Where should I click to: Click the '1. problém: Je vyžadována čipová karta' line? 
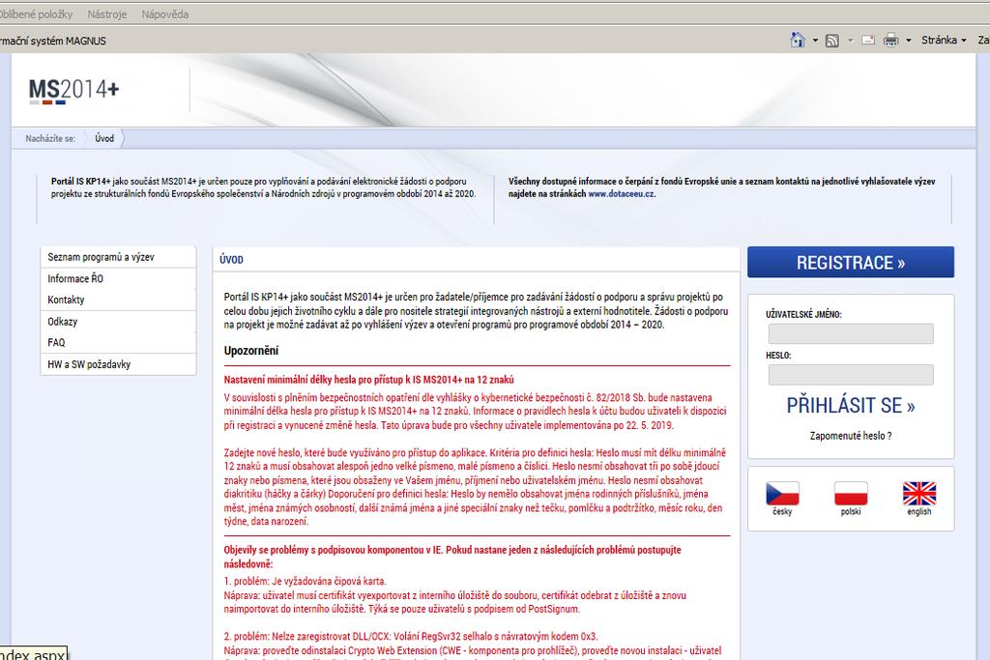pyautogui.click(x=305, y=581)
